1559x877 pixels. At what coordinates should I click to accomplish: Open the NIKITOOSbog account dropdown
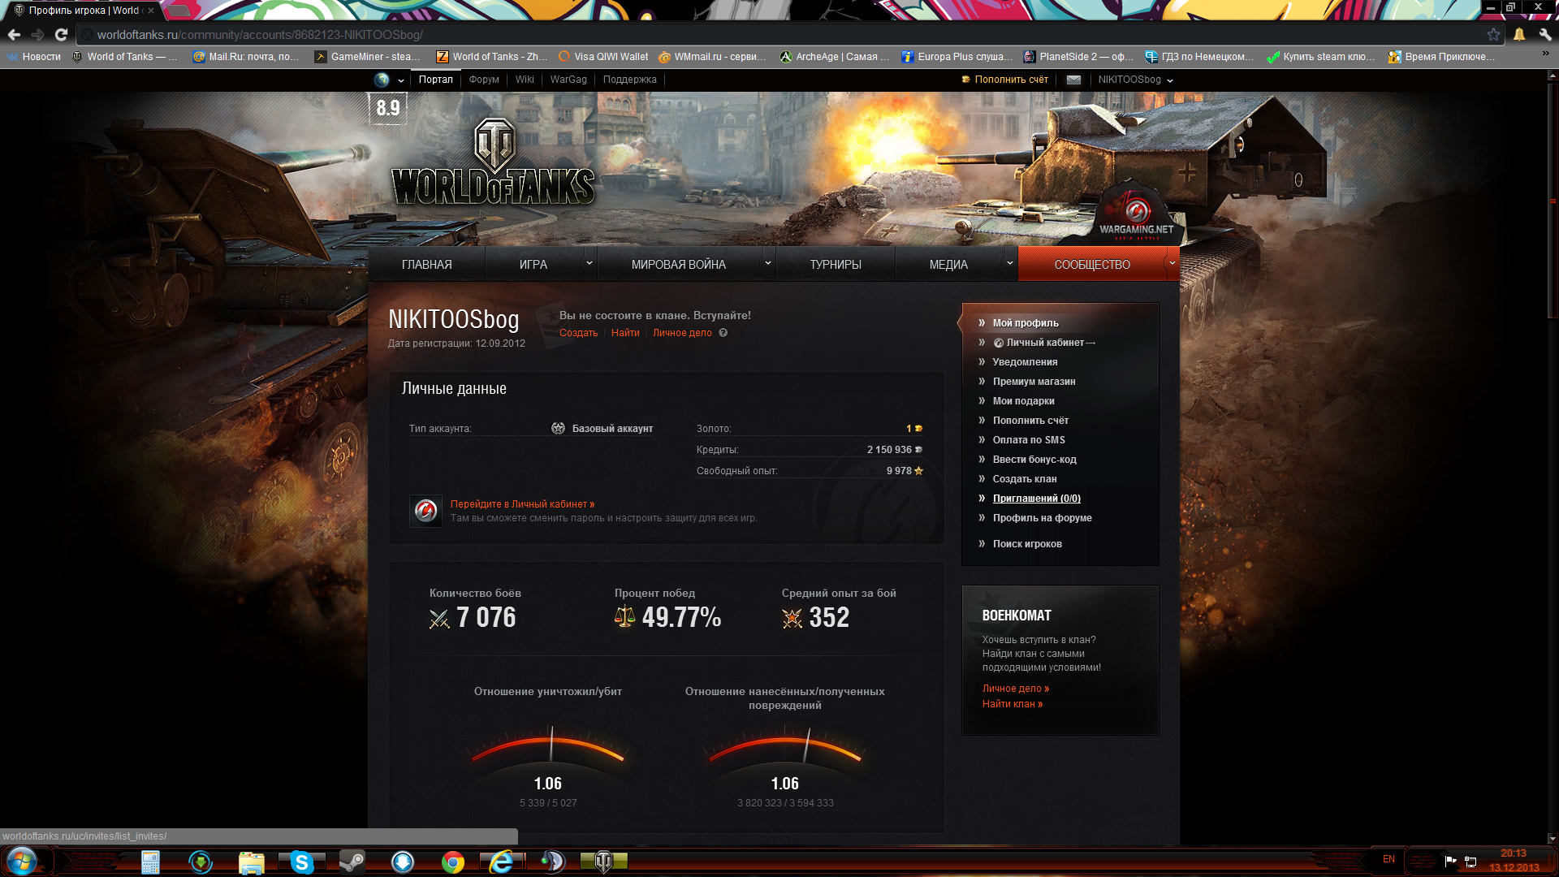(1135, 80)
